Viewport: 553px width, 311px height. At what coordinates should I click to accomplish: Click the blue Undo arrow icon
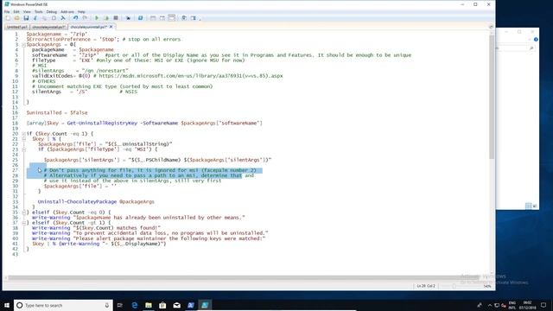(x=75, y=17)
